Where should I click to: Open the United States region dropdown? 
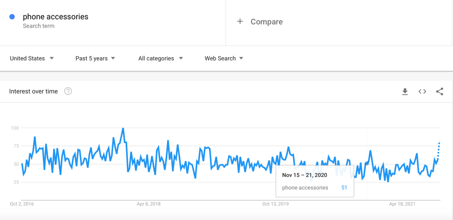(x=32, y=58)
